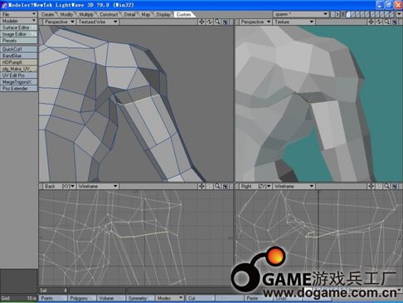Activate the QuickCut1 tool
Image resolution: width=403 pixels, height=303 pixels.
tap(19, 49)
